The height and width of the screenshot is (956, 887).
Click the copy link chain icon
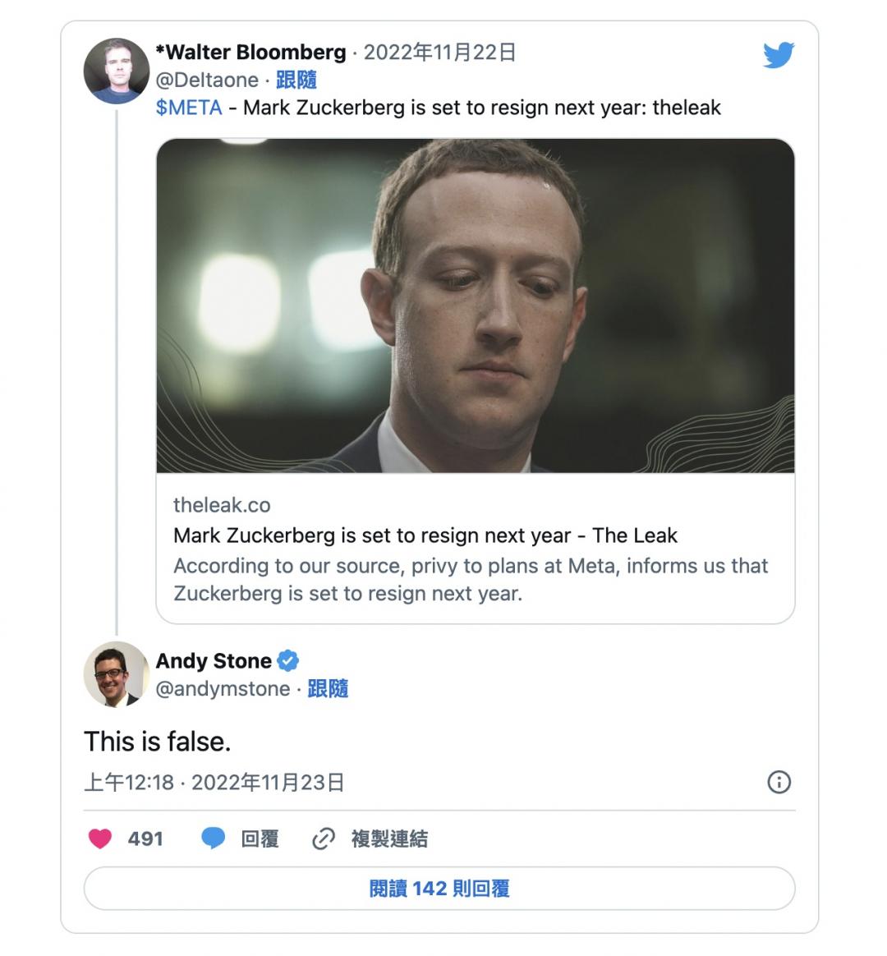pos(324,839)
